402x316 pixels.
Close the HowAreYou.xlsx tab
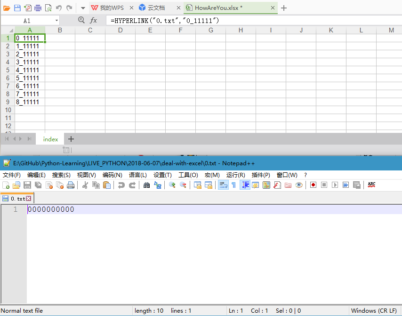pyautogui.click(x=273, y=8)
